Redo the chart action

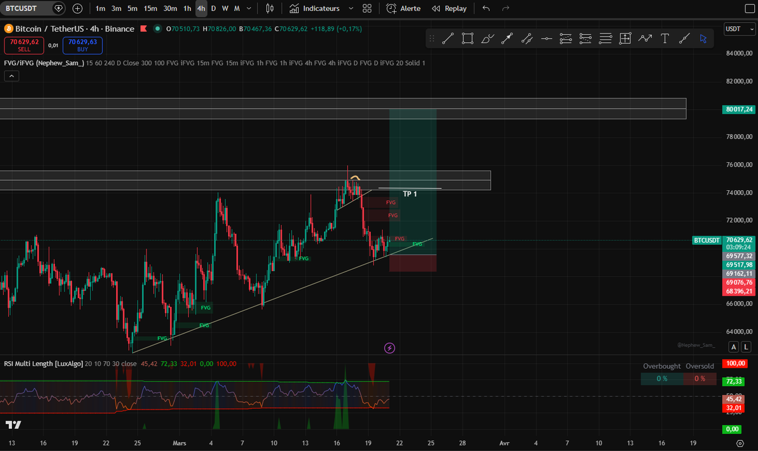[x=505, y=8]
